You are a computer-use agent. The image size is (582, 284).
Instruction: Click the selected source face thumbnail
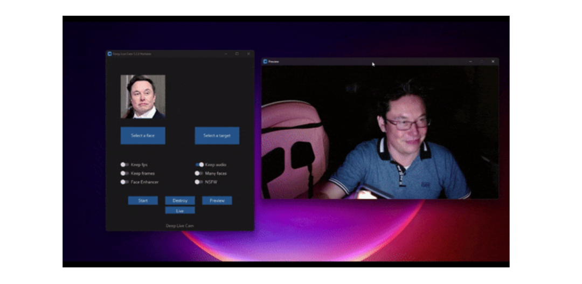pos(143,96)
